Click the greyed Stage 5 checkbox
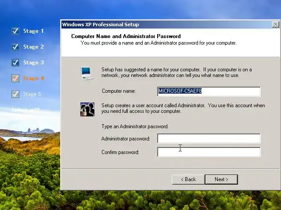The width and height of the screenshot is (281, 210). click(x=15, y=94)
